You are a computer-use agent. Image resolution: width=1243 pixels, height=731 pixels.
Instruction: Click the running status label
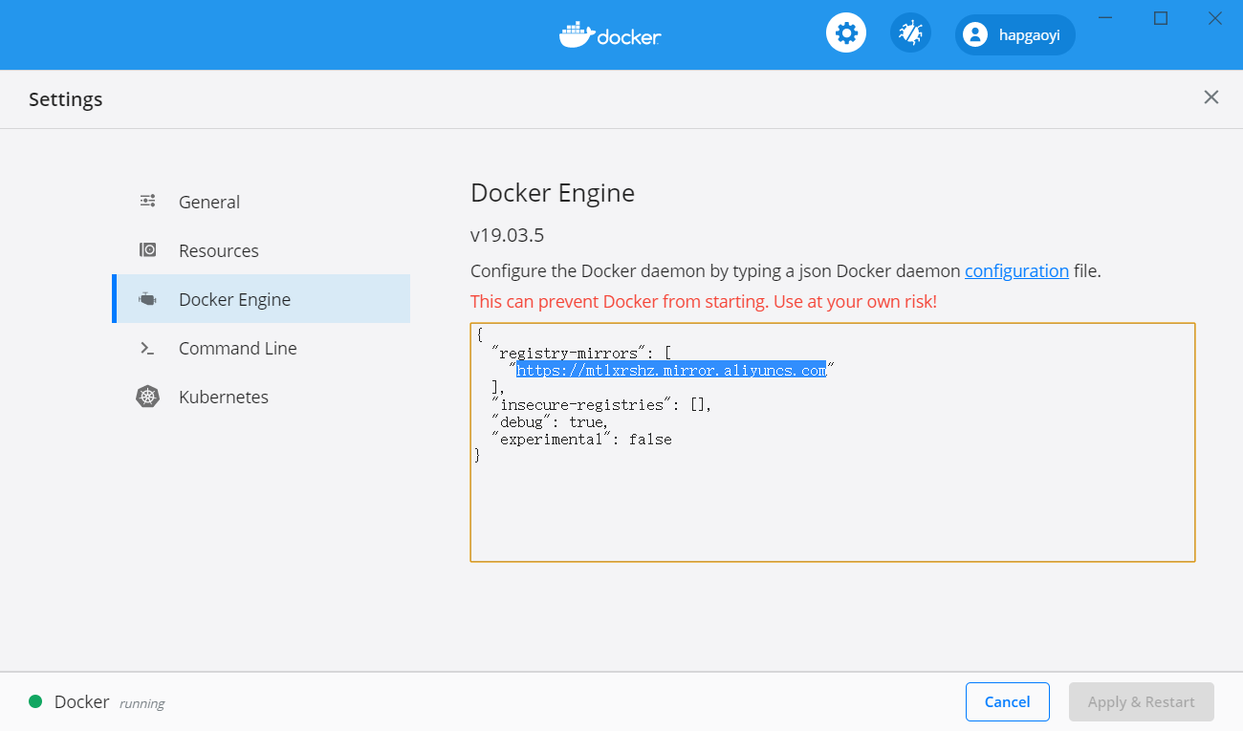142,703
